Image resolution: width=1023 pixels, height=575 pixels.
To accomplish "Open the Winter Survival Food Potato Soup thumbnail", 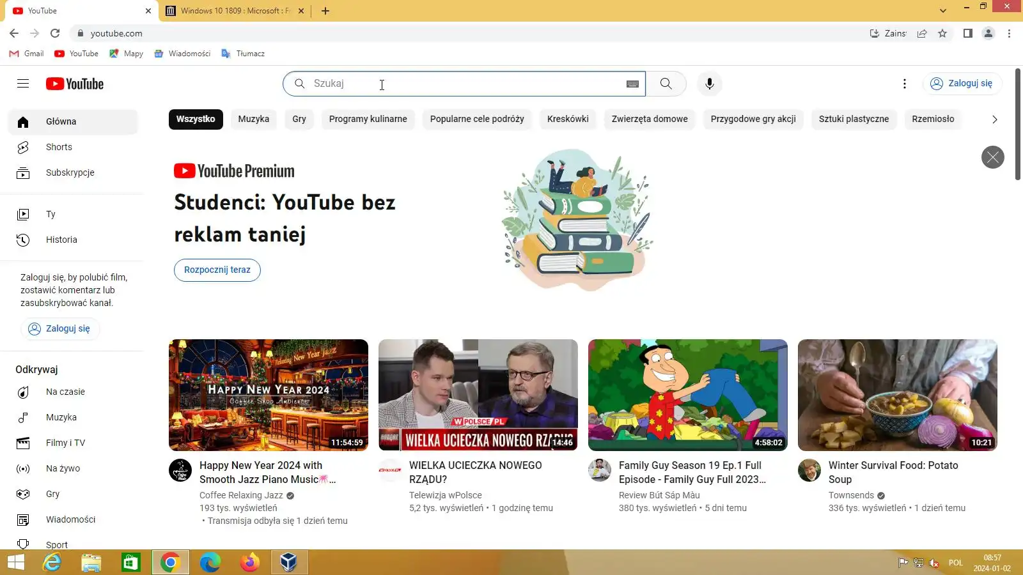I will pyautogui.click(x=898, y=395).
